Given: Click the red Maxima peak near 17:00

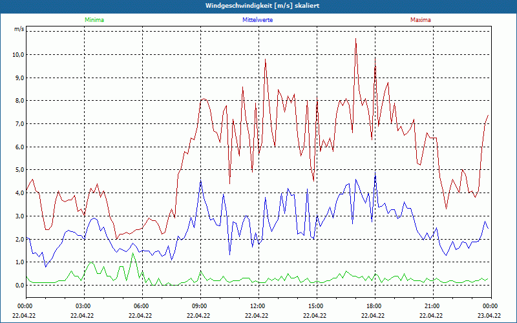Looking at the screenshot, I should (x=356, y=39).
